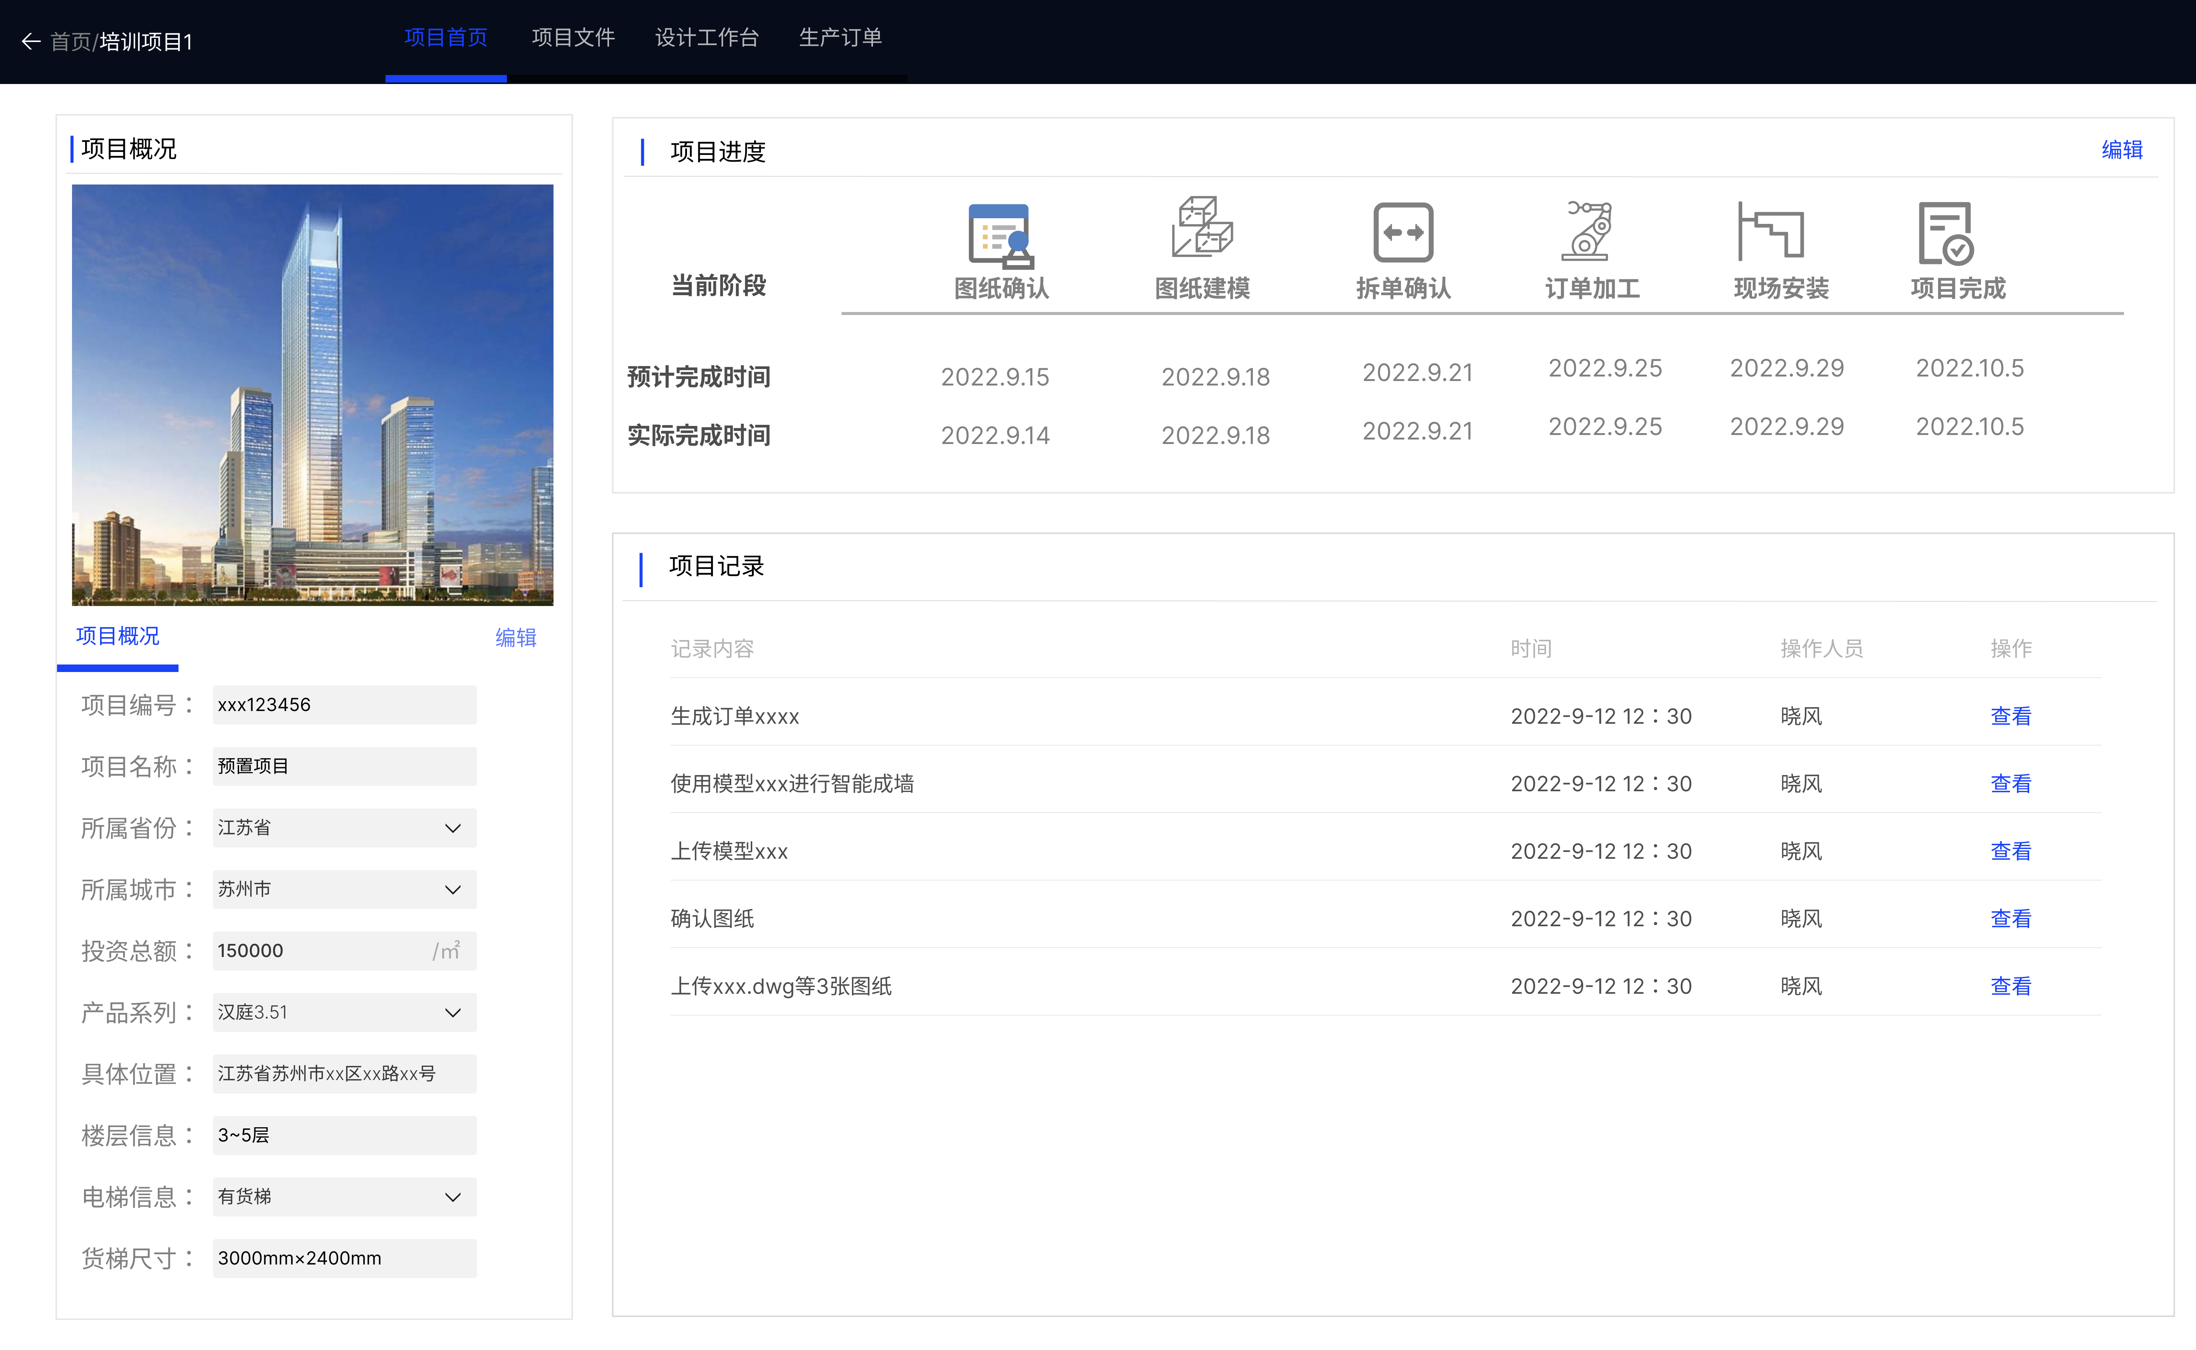Click the record text 上传模型xxx
2196x1350 pixels.
[x=729, y=852]
